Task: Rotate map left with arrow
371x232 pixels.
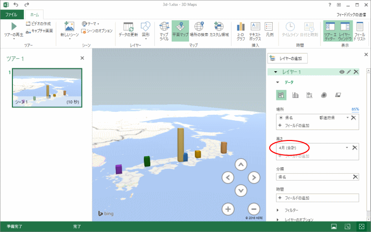Action: pos(228,178)
